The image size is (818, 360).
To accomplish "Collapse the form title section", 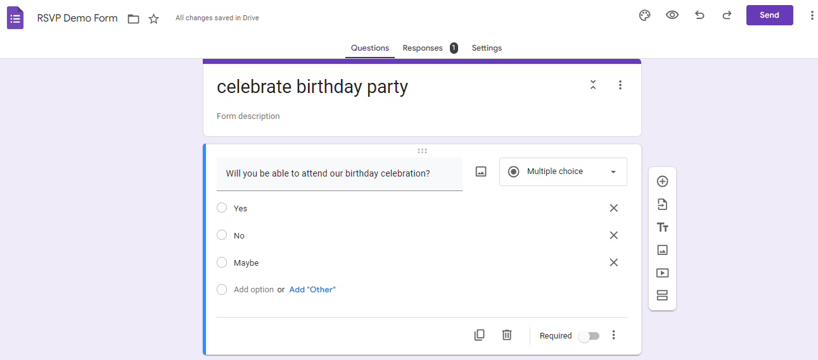I will coord(593,85).
